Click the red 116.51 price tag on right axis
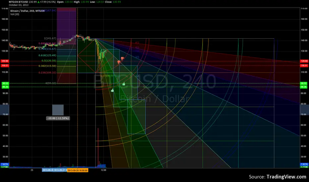The height and width of the screenshot is (182, 309). pos(304,65)
